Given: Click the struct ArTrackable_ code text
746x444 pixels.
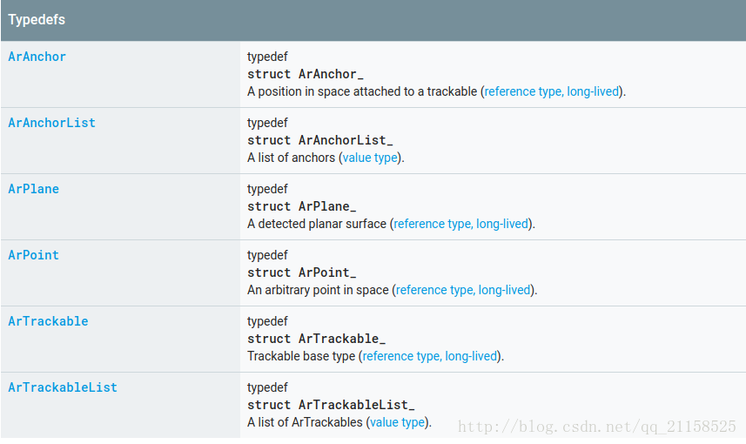Looking at the screenshot, I should (316, 339).
